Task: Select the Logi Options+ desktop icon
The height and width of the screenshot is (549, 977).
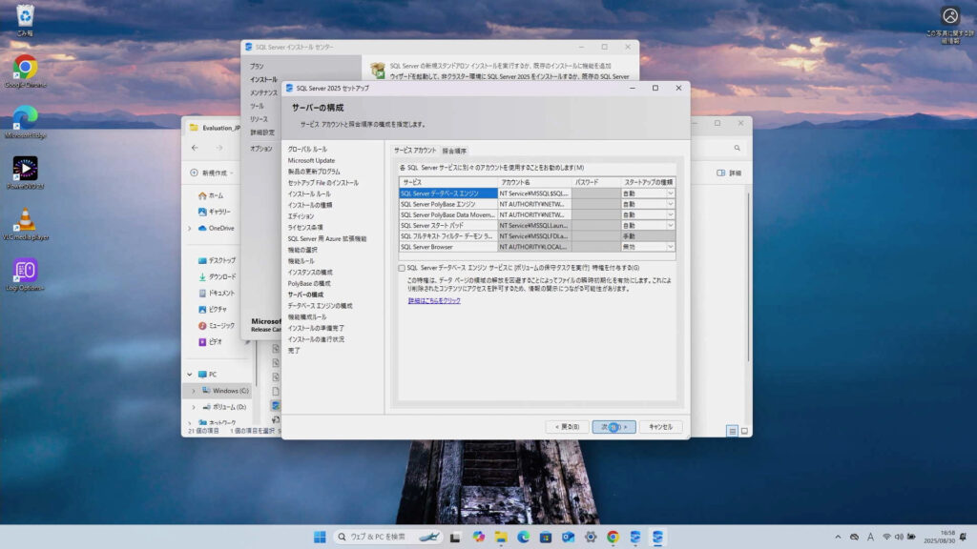Action: (x=25, y=275)
